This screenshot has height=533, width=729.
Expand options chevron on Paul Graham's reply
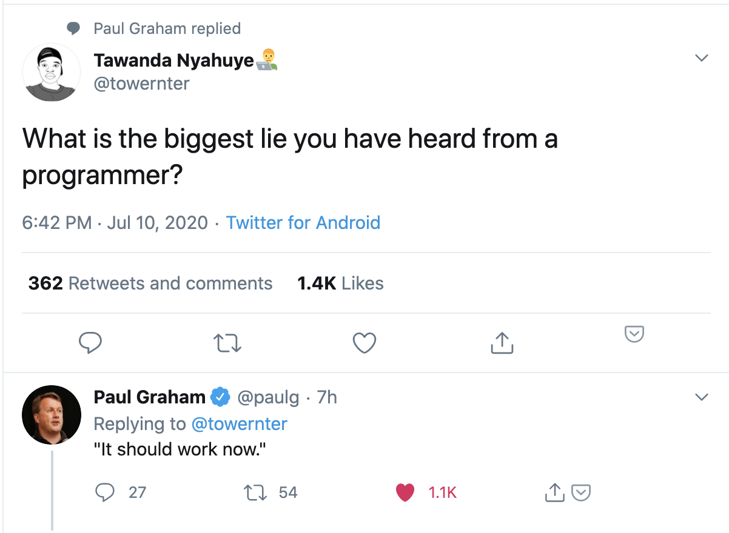coord(702,398)
